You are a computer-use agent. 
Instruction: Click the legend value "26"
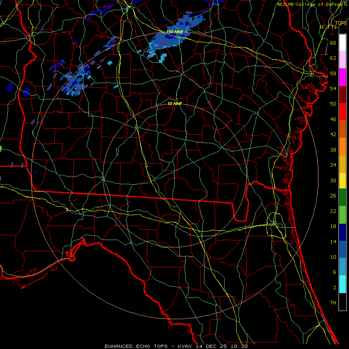click(333, 196)
